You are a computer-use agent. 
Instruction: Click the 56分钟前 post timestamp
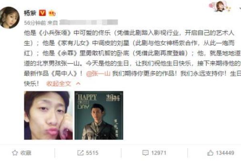click(35, 23)
